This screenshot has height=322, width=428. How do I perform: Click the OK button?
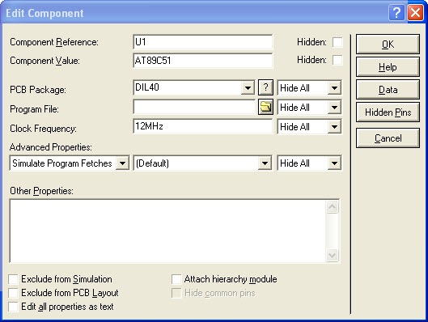(388, 44)
